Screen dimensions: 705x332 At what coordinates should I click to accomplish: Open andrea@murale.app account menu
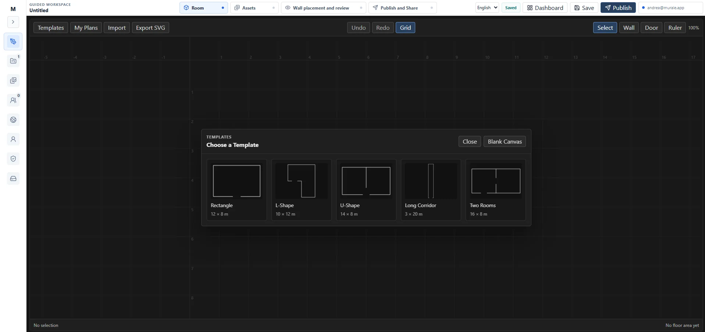coord(670,8)
